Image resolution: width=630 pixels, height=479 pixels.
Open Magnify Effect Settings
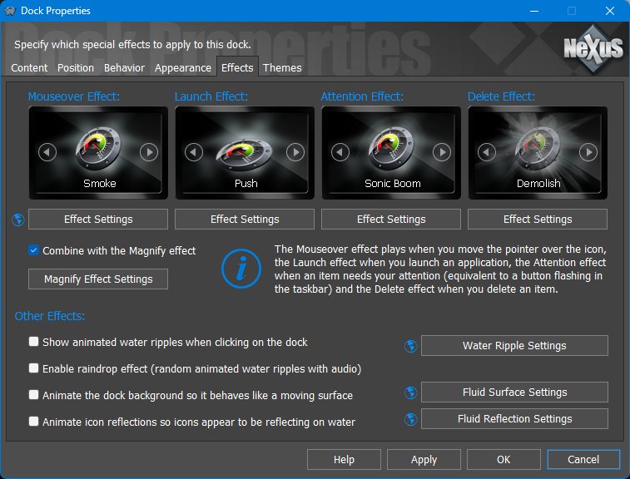coord(98,279)
